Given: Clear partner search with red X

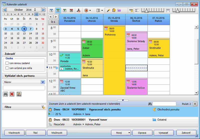Looking at the screenshot, I should (x=12, y=94).
